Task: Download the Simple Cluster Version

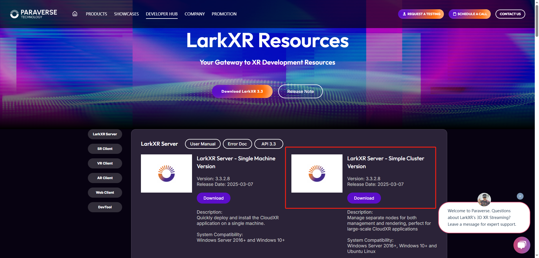Action: click(x=364, y=198)
